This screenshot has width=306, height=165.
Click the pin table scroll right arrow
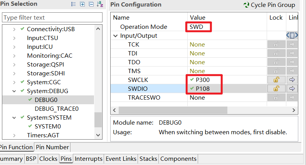(x=294, y=110)
